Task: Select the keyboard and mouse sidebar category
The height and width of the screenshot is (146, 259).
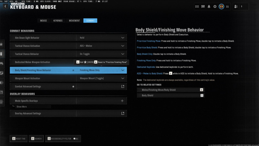Action: coord(2,54)
